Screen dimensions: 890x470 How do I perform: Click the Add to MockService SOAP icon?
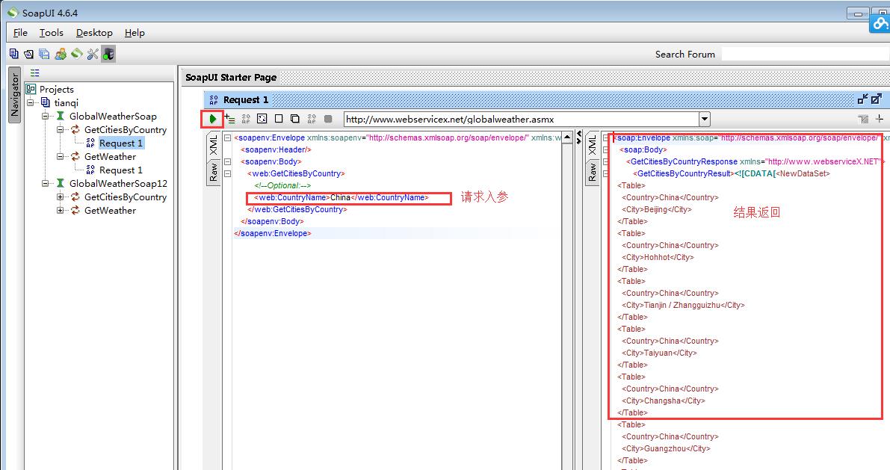click(246, 119)
